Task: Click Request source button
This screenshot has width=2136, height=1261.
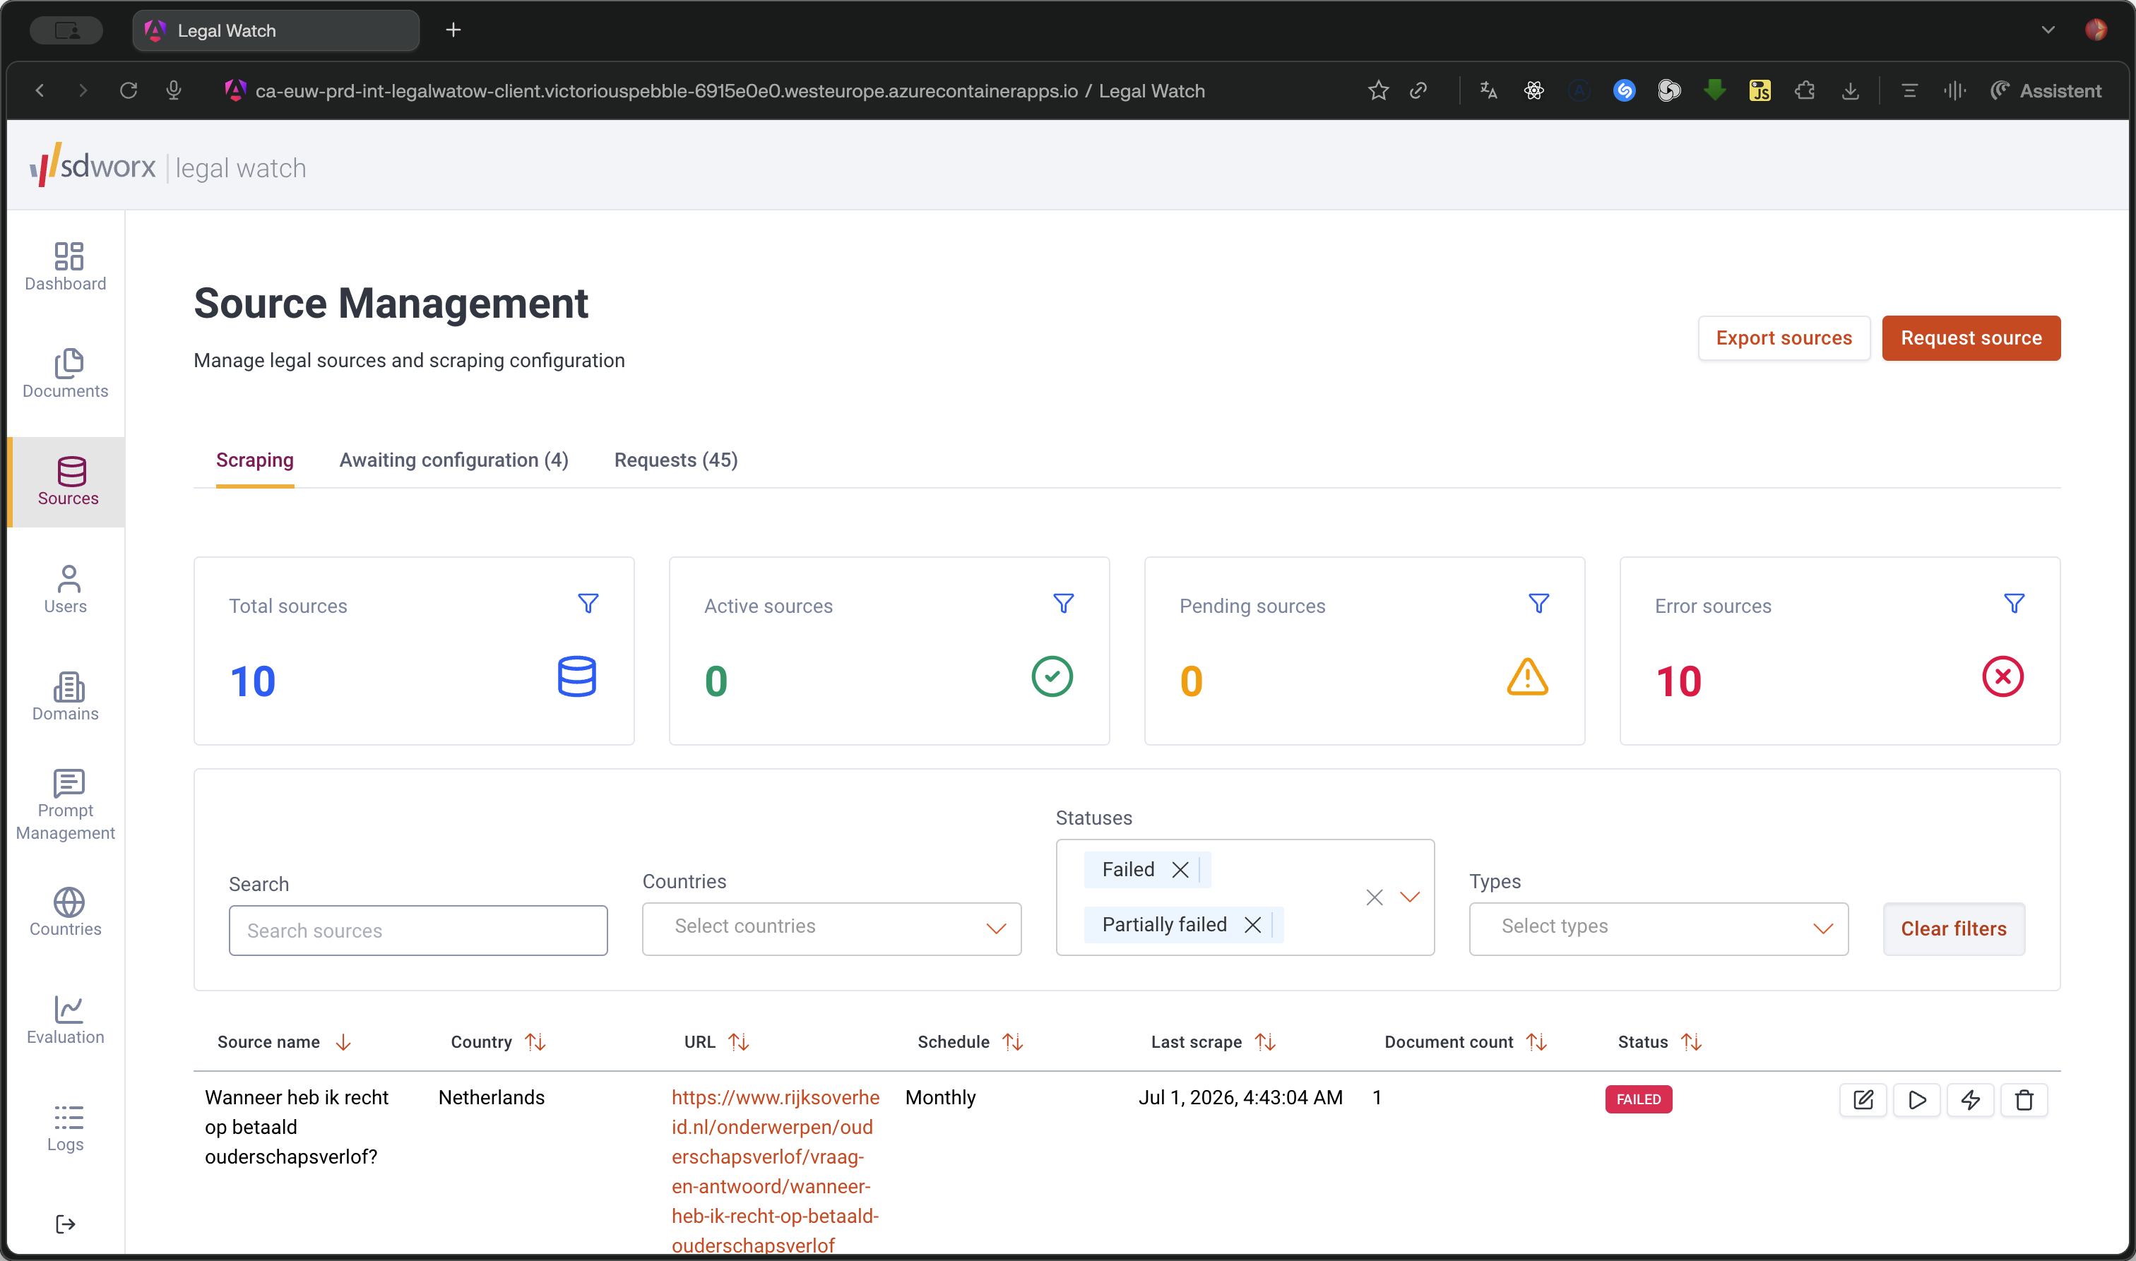Action: point(1971,338)
